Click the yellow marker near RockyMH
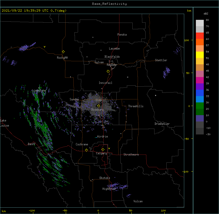This screenshot has height=214, width=219. tap(63, 52)
